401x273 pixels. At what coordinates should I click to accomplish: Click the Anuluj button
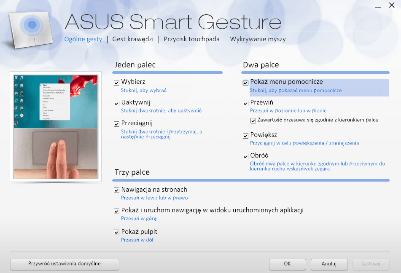tap(329, 264)
